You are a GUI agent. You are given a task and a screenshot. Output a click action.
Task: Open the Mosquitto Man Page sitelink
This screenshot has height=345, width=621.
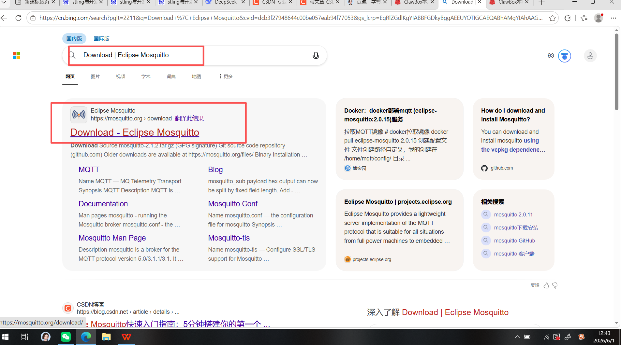[112, 238]
